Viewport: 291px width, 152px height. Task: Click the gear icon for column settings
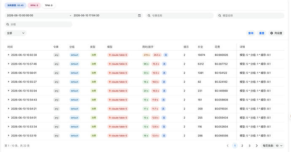[272, 33]
